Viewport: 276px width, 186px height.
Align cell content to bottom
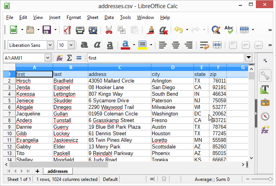click(x=259, y=45)
